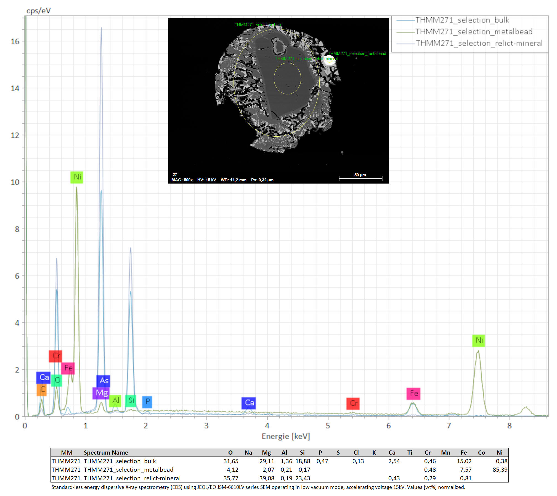Image resolution: width=557 pixels, height=496 pixels.
Task: Click the SEM micrograph inset image
Action: (278, 100)
